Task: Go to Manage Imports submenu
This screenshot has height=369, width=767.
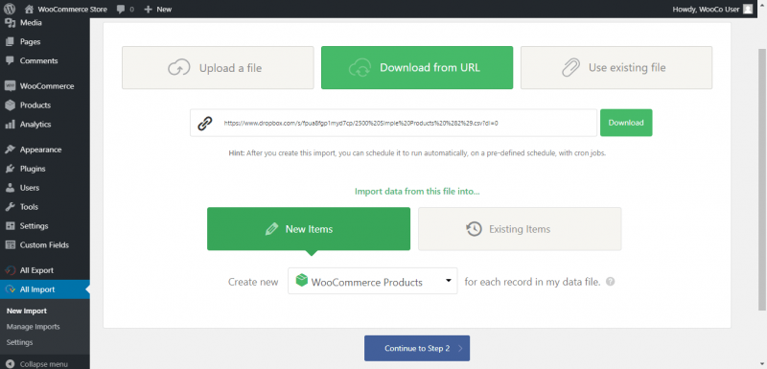Action: click(34, 327)
